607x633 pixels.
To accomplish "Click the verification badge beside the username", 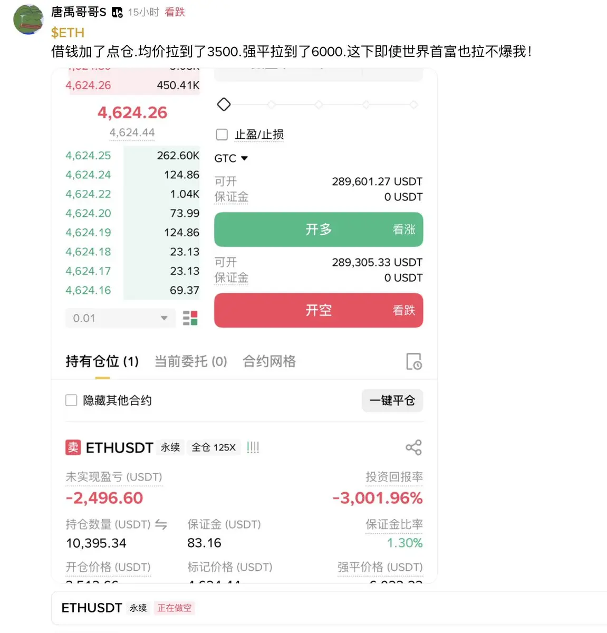I will coord(117,12).
